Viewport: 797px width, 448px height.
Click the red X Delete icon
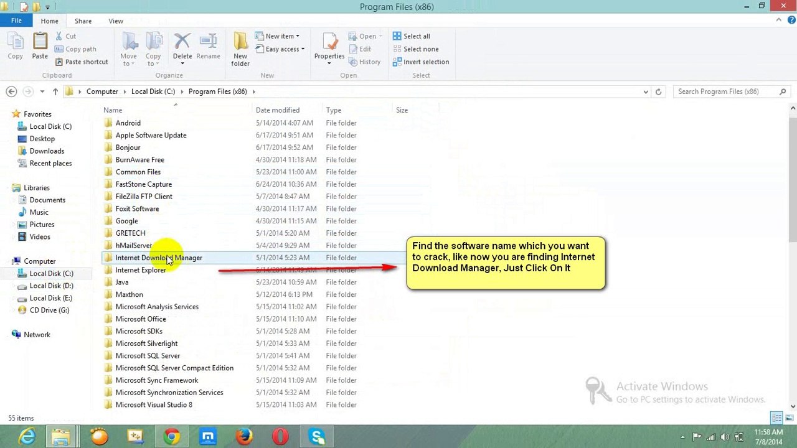click(x=182, y=41)
